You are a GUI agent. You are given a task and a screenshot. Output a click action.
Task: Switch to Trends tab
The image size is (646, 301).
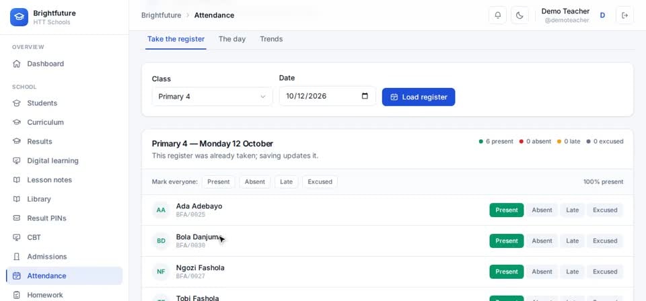[x=271, y=39]
